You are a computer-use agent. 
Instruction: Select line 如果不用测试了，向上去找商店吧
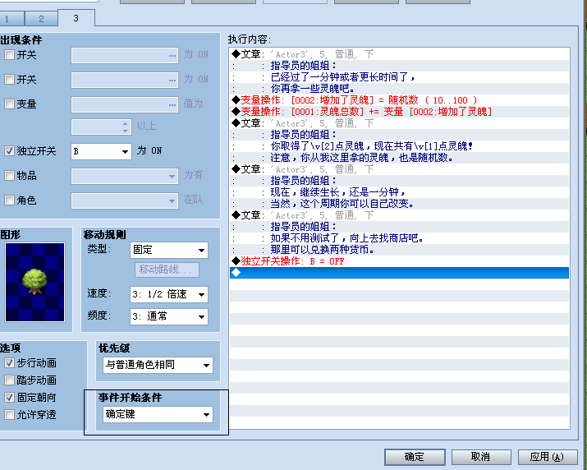click(400, 238)
